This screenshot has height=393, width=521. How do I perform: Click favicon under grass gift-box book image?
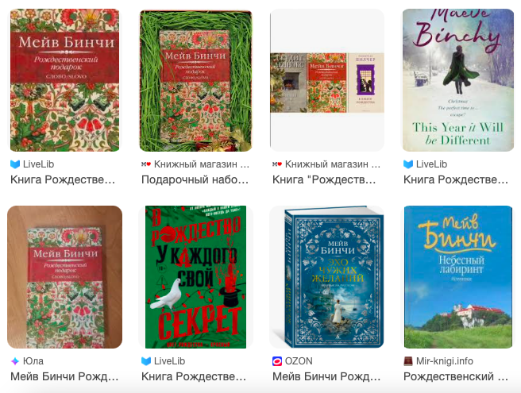[146, 164]
